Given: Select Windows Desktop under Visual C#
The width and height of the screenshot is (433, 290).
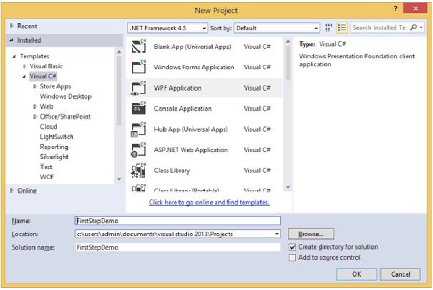Looking at the screenshot, I should 65,96.
